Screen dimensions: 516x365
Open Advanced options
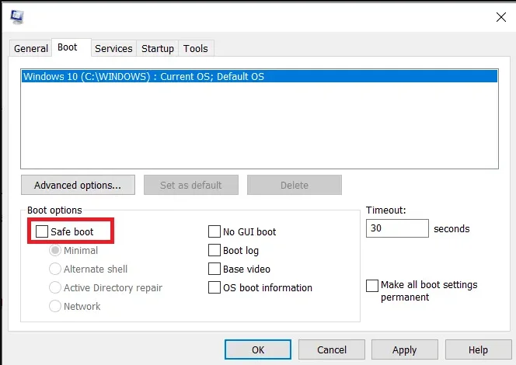[x=78, y=185]
